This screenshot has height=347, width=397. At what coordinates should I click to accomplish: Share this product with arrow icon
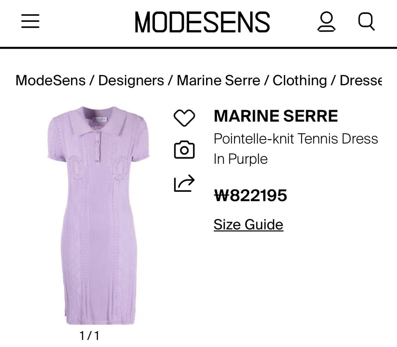pos(184,183)
